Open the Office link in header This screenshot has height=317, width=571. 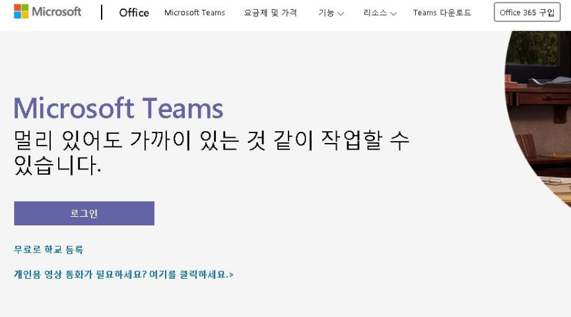(x=134, y=13)
